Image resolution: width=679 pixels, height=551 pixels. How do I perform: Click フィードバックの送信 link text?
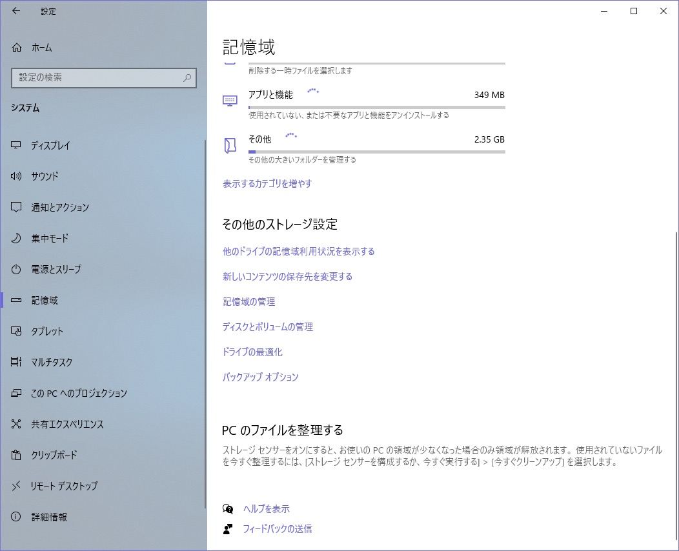[277, 529]
